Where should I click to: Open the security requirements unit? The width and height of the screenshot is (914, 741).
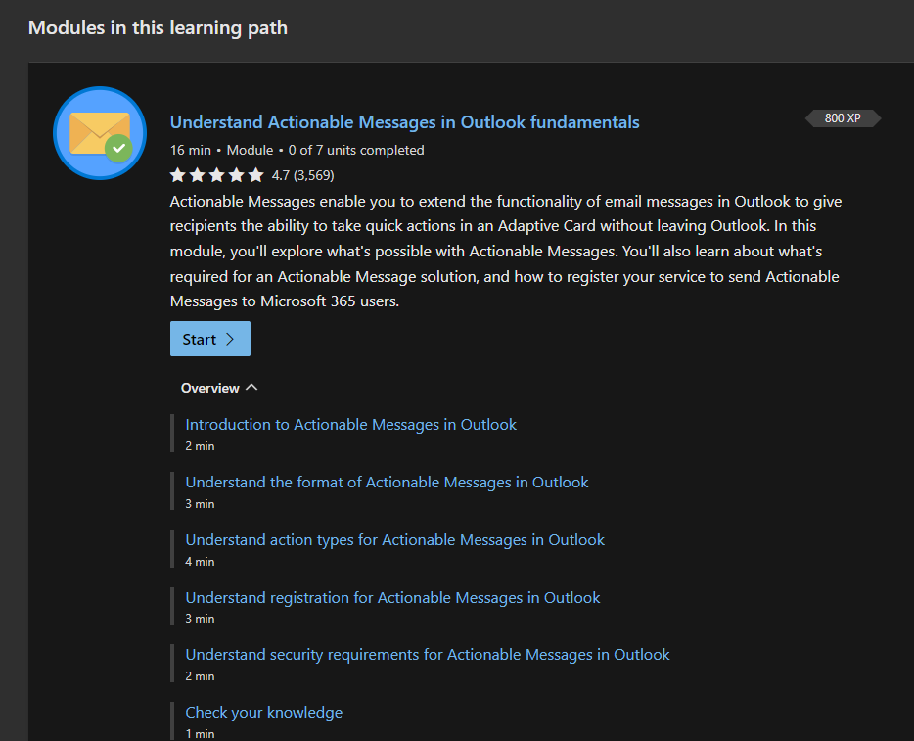coord(428,654)
